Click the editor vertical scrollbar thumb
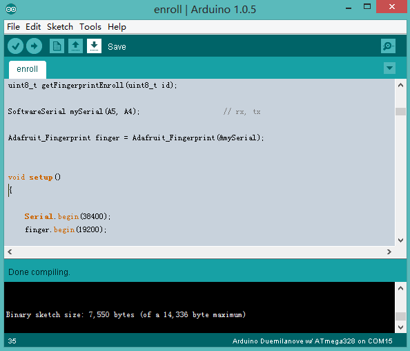410x351 pixels. click(x=400, y=111)
